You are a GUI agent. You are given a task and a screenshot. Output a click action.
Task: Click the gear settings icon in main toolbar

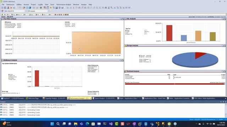click(41, 8)
